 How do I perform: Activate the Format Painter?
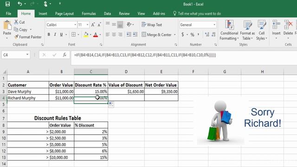click(x=28, y=37)
